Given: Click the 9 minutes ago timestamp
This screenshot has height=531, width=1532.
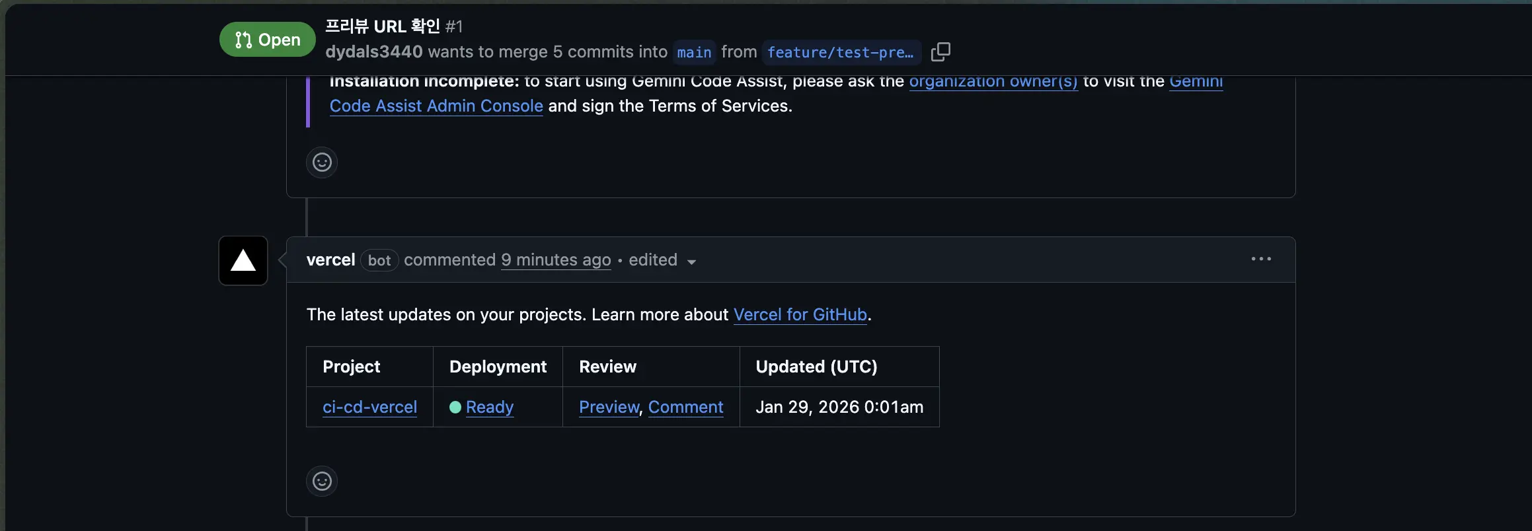Looking at the screenshot, I should pos(555,260).
